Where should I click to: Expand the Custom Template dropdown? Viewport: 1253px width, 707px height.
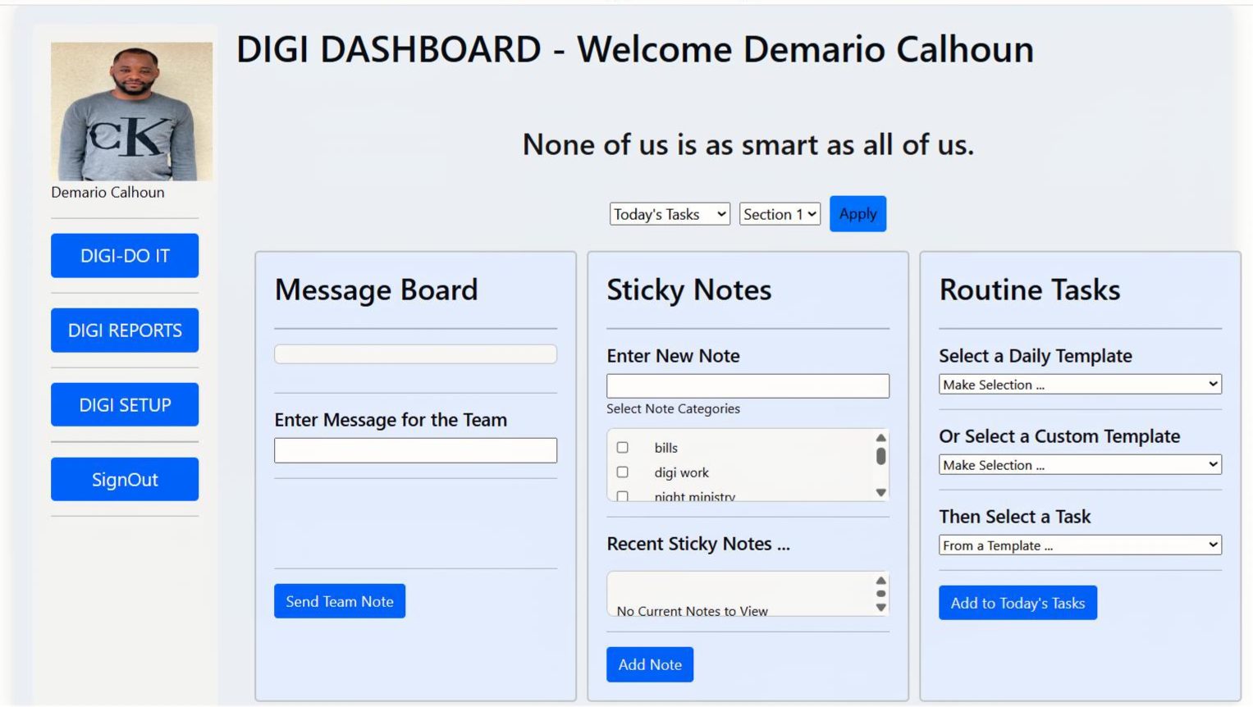1080,465
